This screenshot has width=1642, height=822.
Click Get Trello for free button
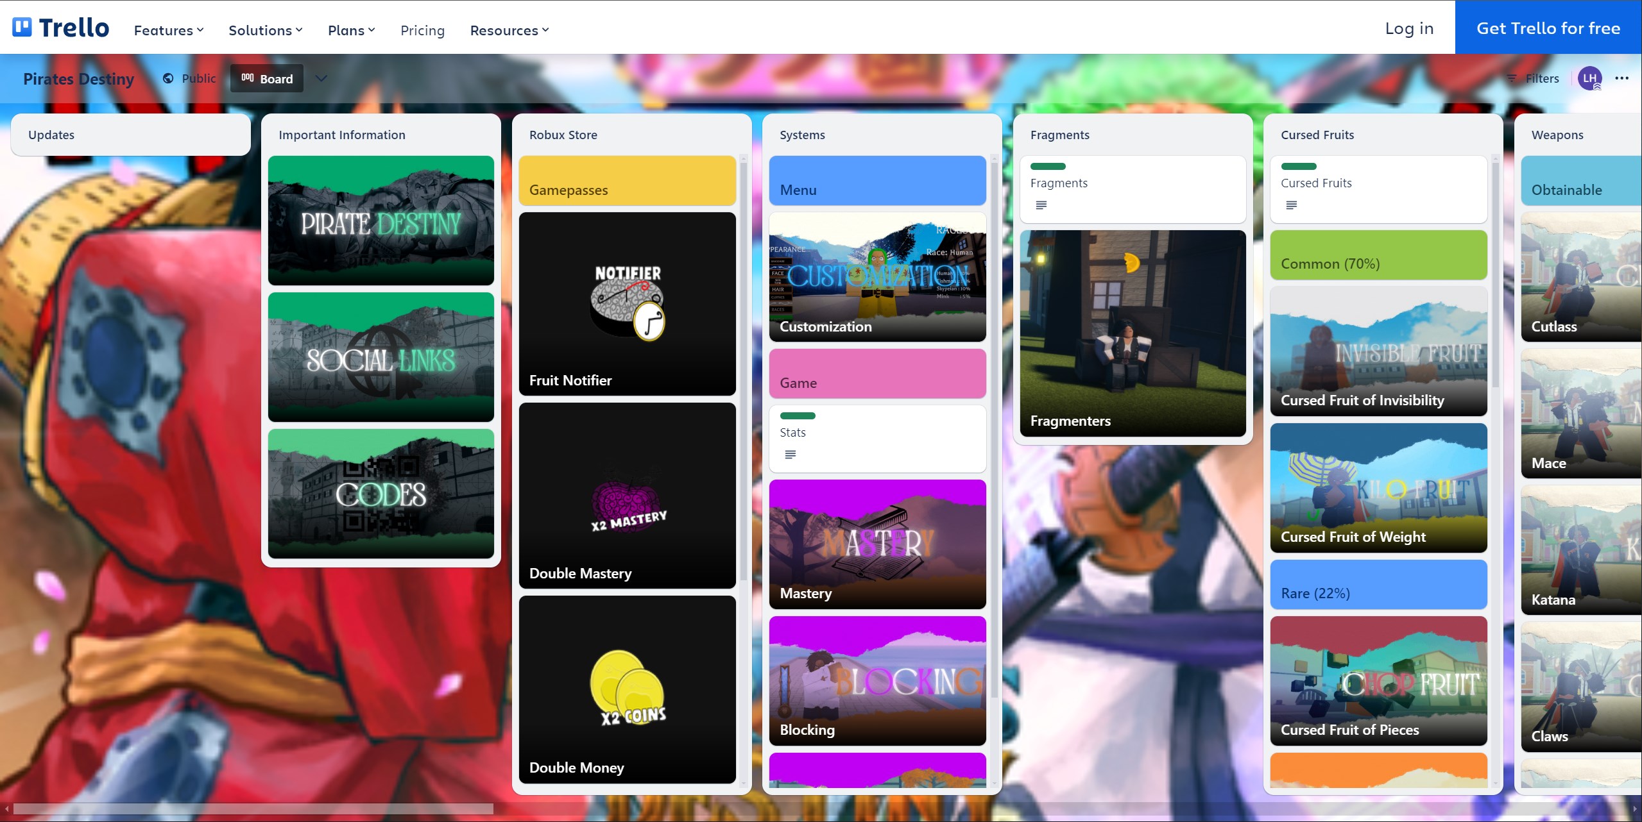coord(1548,28)
